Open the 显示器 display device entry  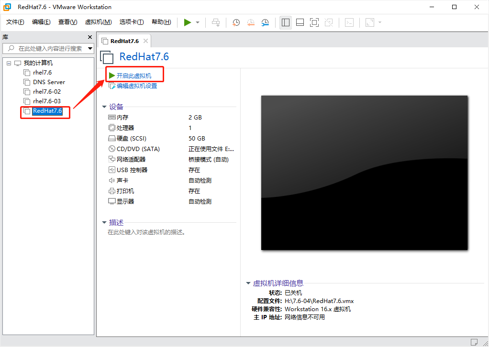[x=125, y=202]
